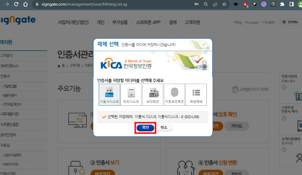Open saved password key icon
The height and width of the screenshot is (175, 302).
pyautogui.click(x=196, y=4)
